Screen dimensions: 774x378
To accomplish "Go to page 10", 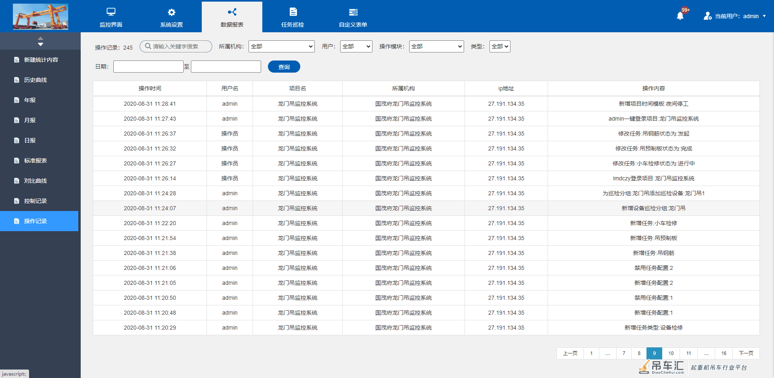I will pyautogui.click(x=671, y=353).
